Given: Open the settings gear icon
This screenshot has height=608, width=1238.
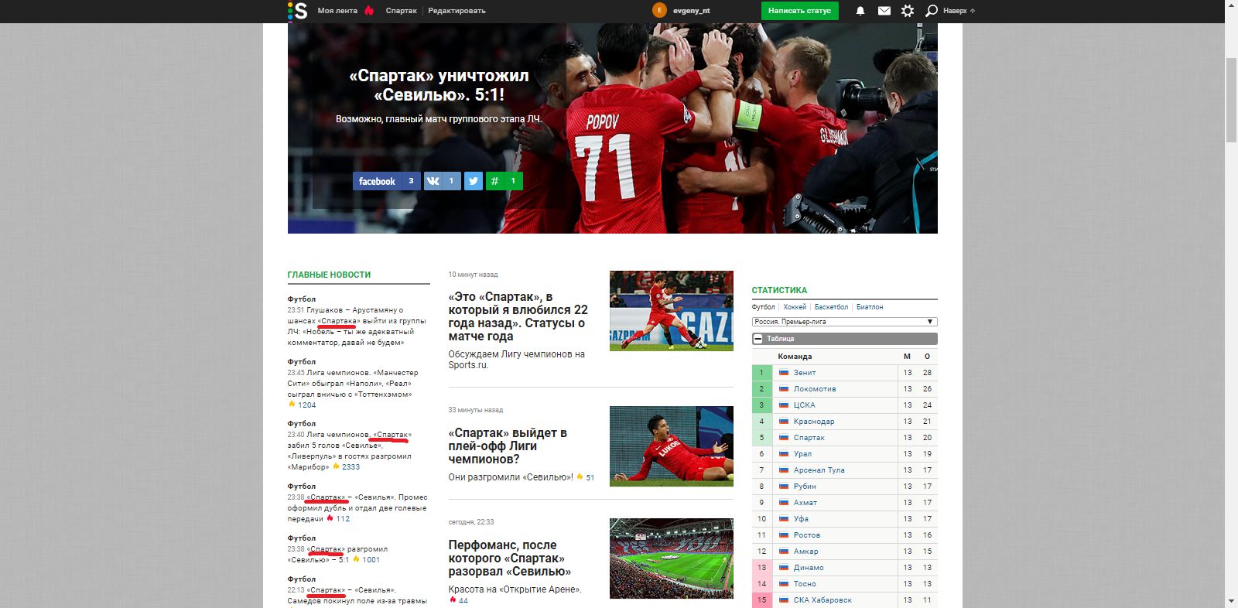Looking at the screenshot, I should pyautogui.click(x=908, y=11).
